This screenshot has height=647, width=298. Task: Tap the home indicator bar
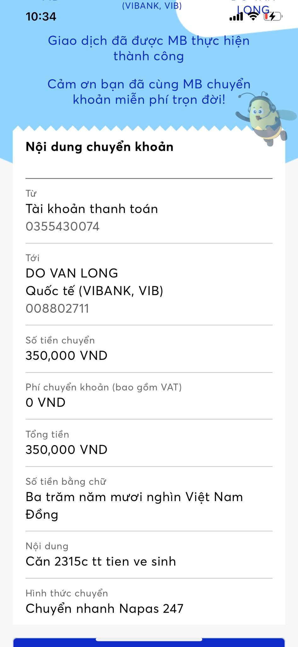click(x=149, y=640)
